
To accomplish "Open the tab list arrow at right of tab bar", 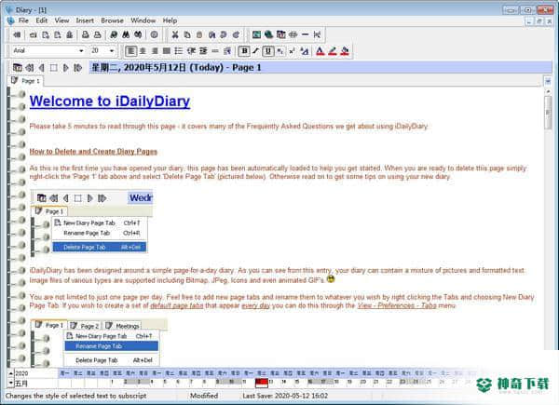I will click(x=548, y=81).
